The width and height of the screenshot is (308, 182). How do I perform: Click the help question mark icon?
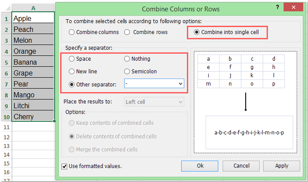(278, 8)
